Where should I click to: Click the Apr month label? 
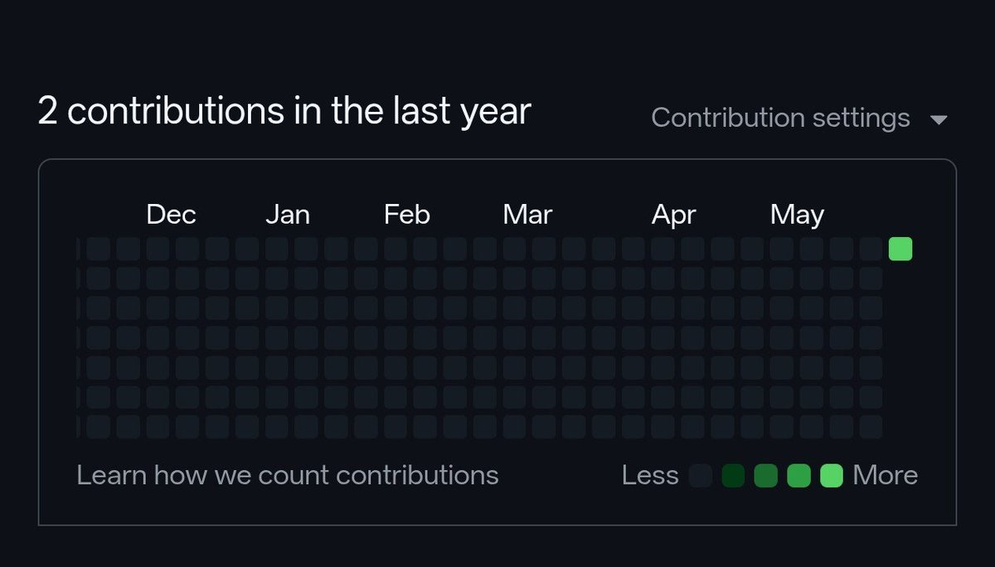click(x=674, y=216)
